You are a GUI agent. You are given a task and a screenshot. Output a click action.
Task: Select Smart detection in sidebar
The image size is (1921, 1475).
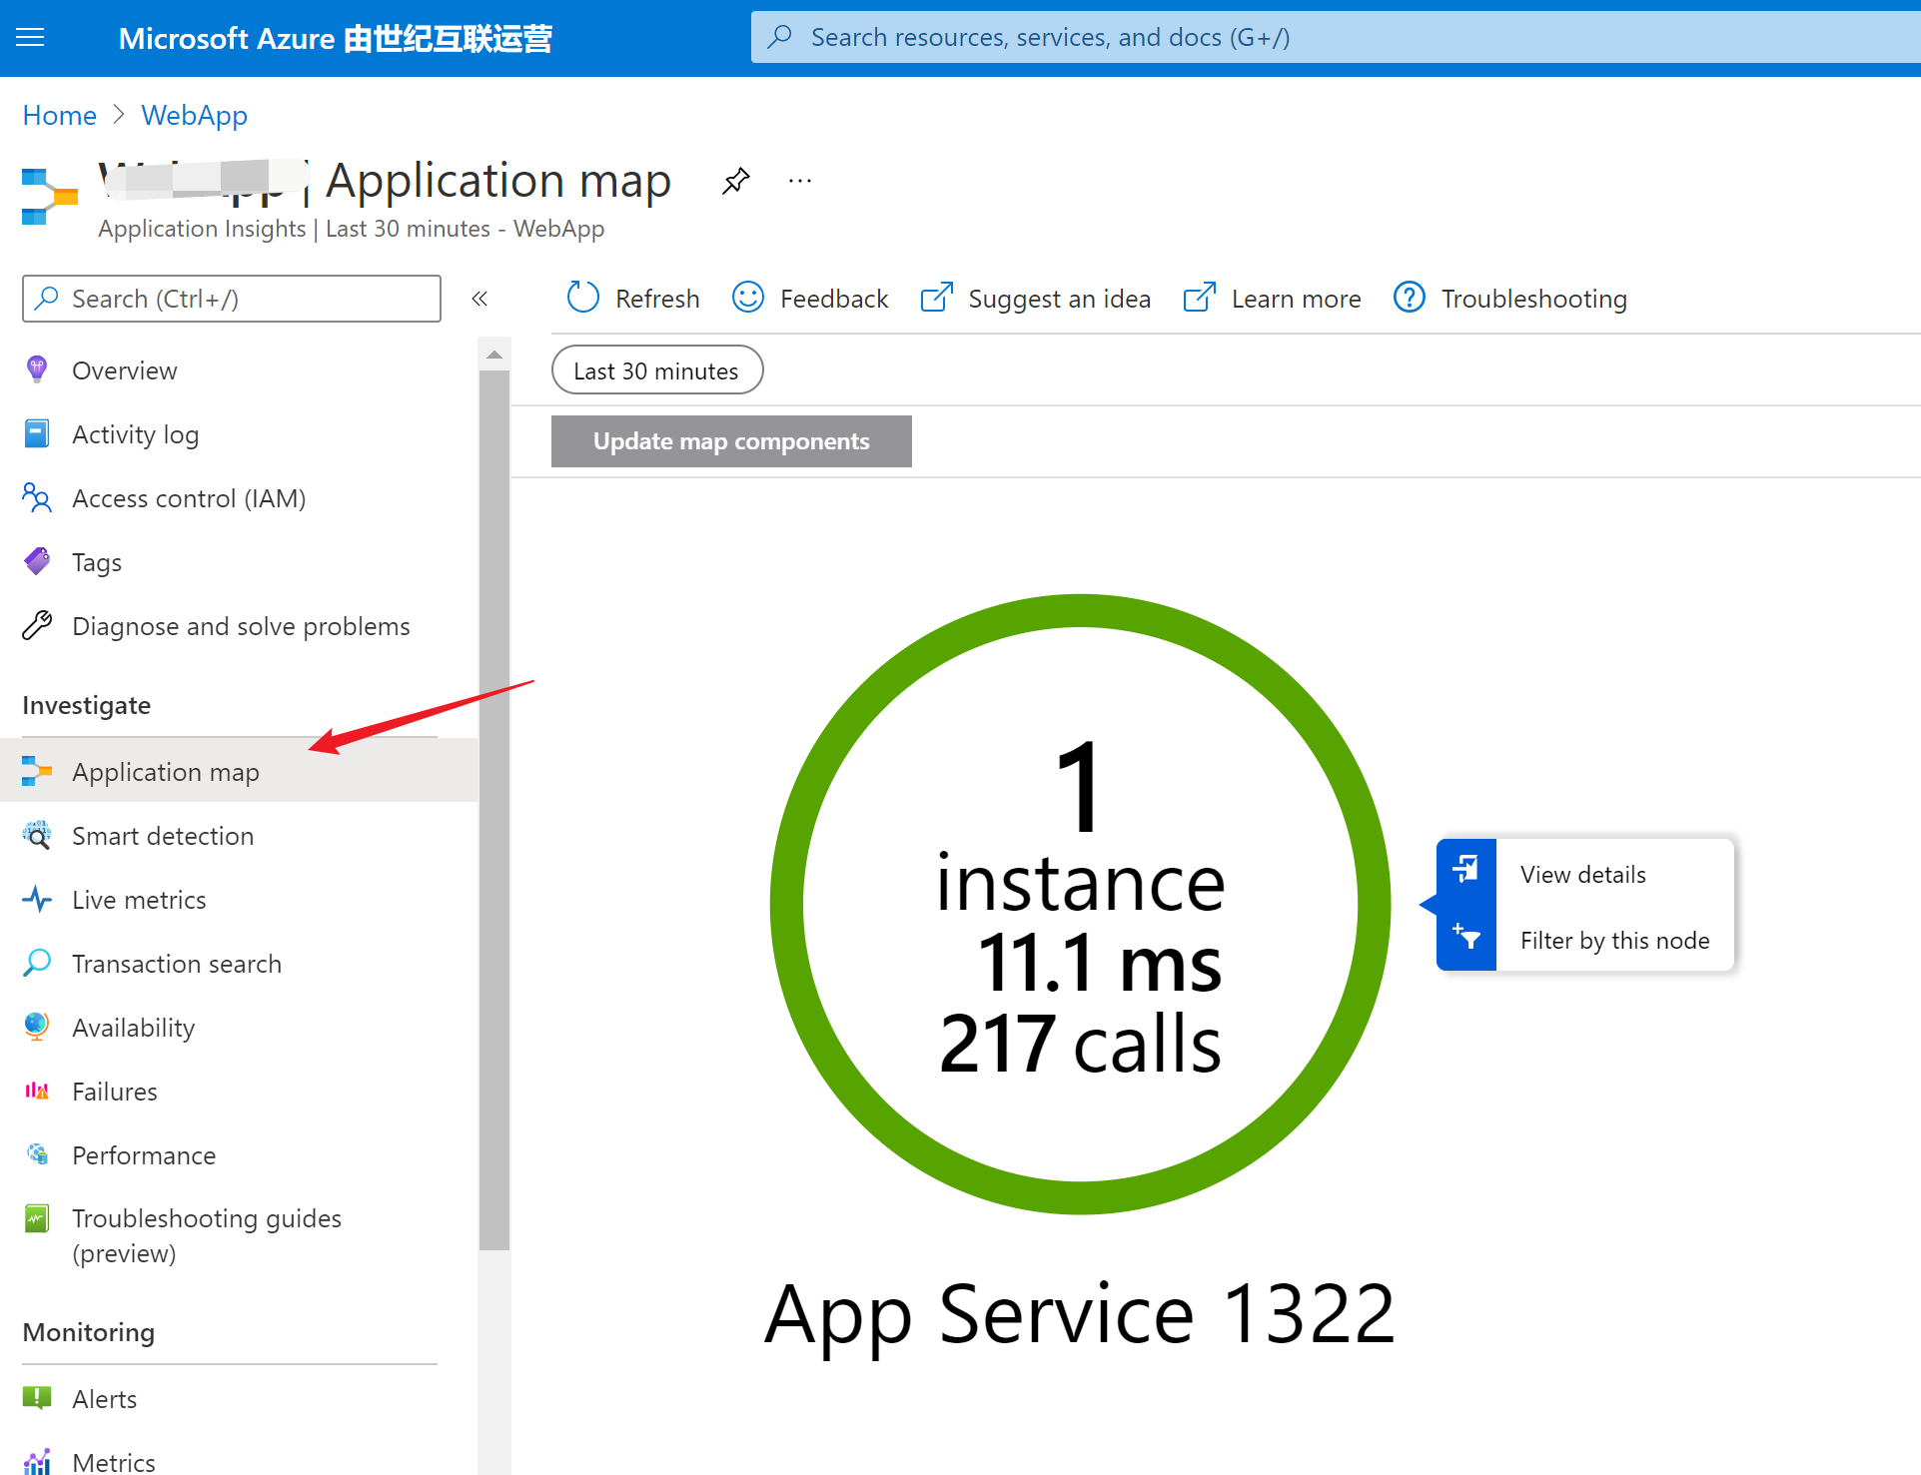tap(163, 836)
